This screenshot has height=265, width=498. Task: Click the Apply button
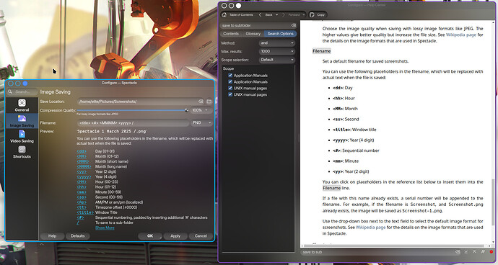175,236
